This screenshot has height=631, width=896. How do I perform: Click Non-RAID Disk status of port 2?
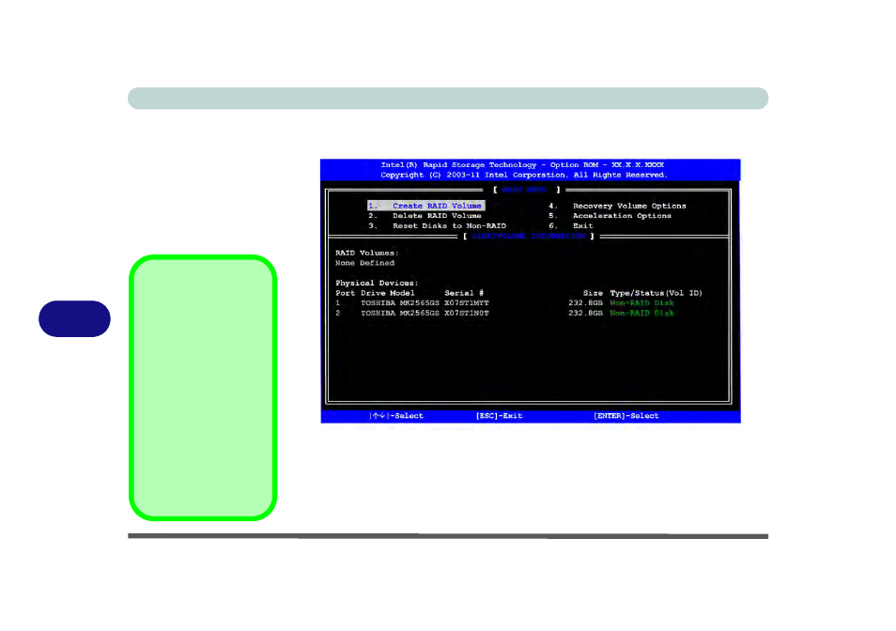(641, 314)
